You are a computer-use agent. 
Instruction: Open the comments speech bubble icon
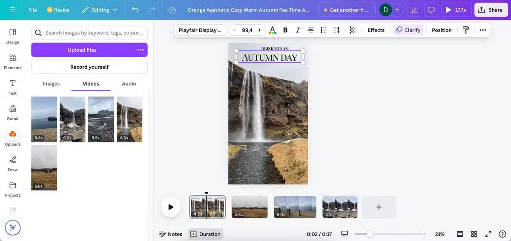coord(431,10)
